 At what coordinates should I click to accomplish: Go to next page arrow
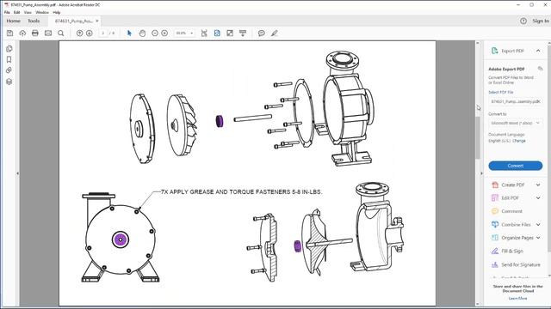(x=90, y=33)
